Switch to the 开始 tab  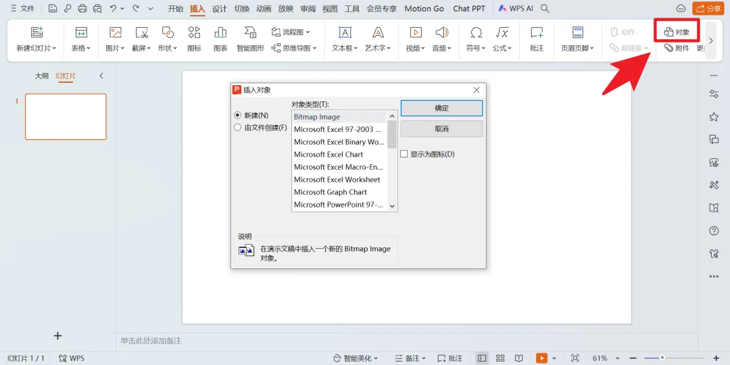176,8
